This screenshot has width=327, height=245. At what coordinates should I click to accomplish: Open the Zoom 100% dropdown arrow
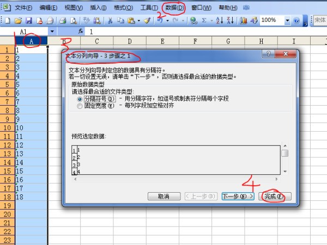coord(287,21)
